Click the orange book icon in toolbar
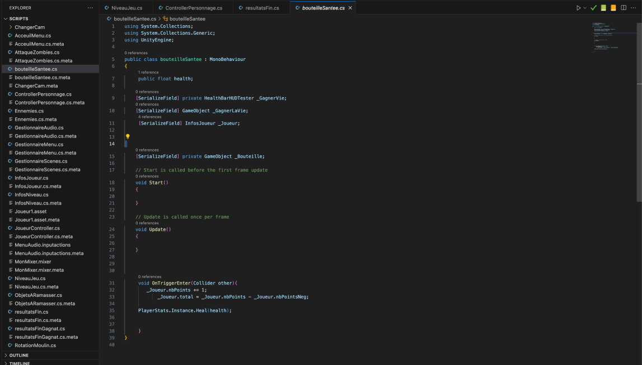 coord(613,8)
